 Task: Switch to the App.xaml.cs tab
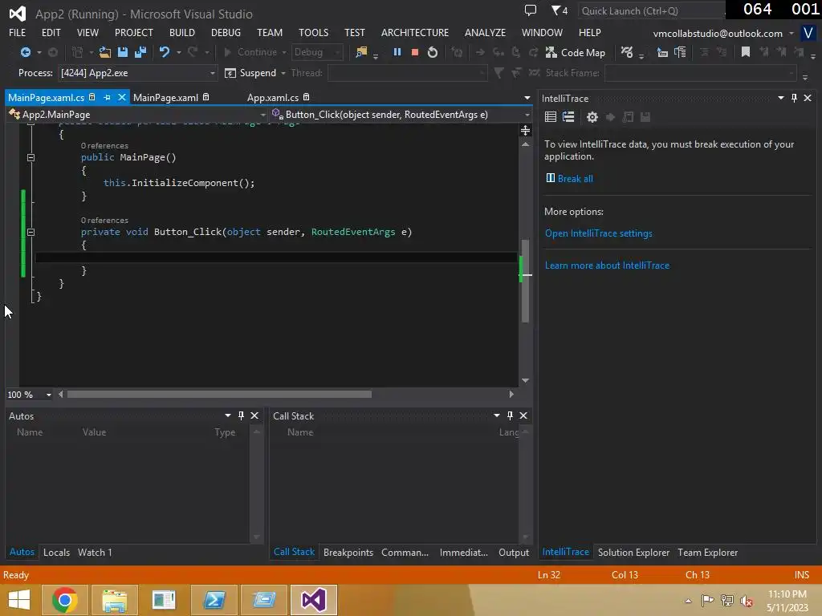coord(273,97)
